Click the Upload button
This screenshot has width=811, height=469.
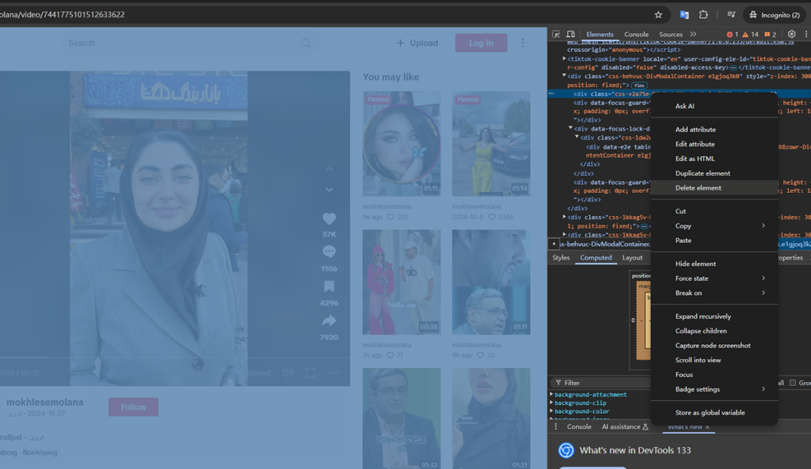point(417,43)
